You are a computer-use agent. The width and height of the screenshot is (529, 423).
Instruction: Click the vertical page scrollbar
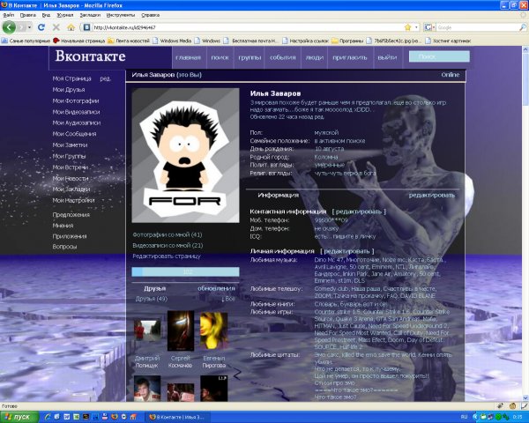tap(525, 224)
